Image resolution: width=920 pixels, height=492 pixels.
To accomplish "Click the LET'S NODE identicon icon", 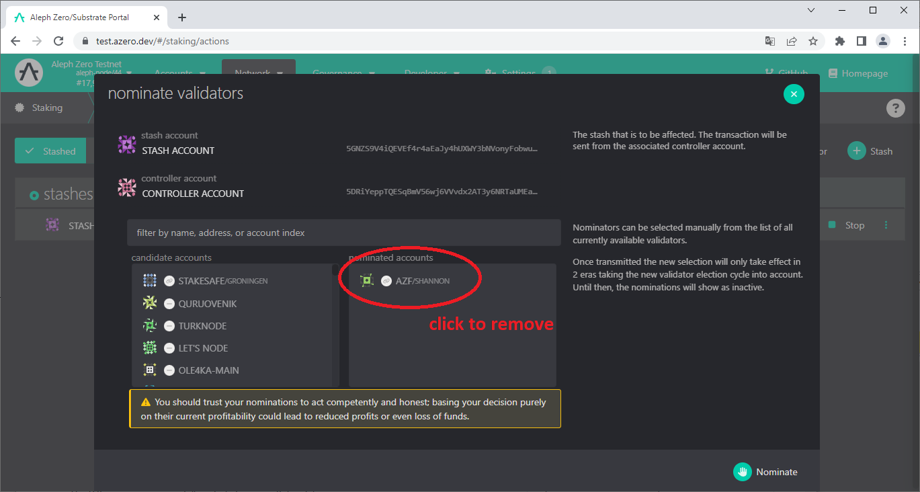I will [x=150, y=348].
